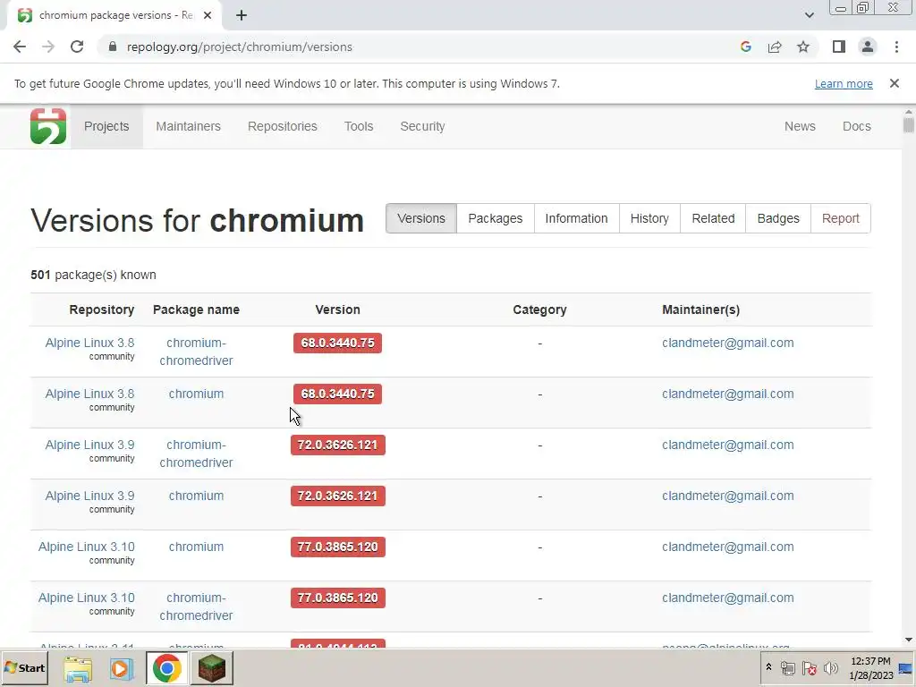Screen dimensions: 916x687
Task: Switch to the Information tab
Action: point(577,218)
